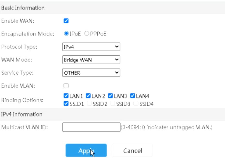Open the WAN Mode dropdown
225x162 pixels.
91,60
